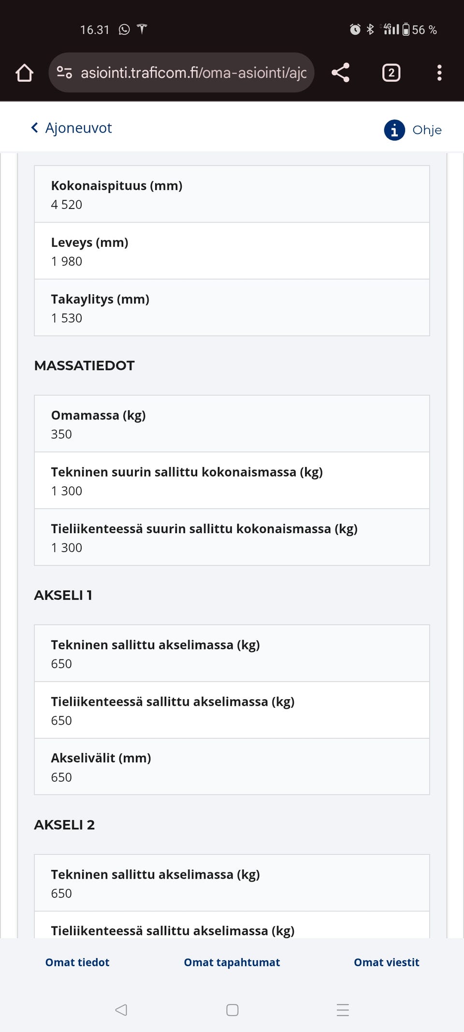
Task: Tap the share icon
Action: click(x=341, y=73)
